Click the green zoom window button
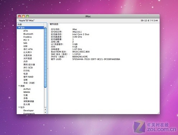Image resolution: width=178 pixels, height=135 pixels. pos(28,16)
